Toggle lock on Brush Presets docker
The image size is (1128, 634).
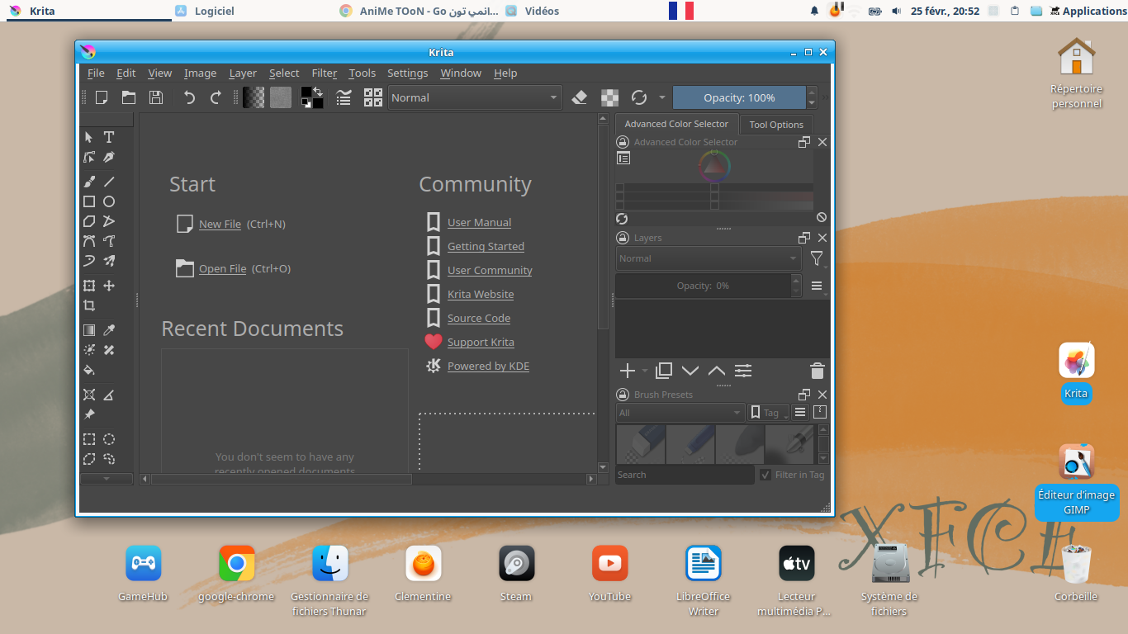click(x=623, y=395)
